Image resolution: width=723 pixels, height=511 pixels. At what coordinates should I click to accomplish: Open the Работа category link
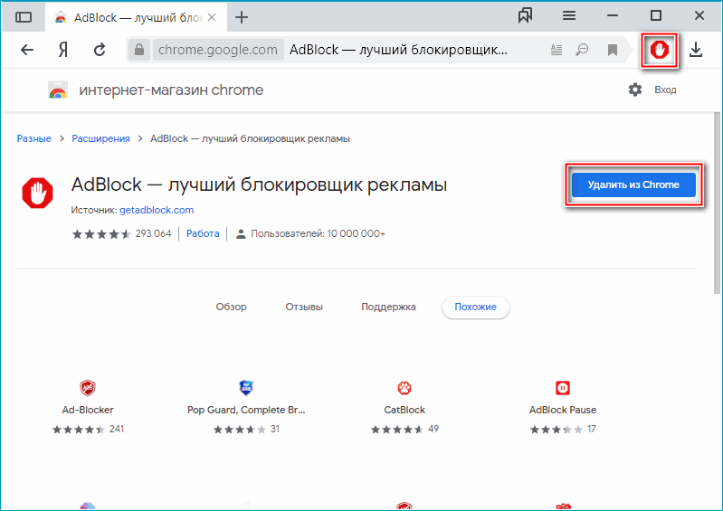coord(203,233)
